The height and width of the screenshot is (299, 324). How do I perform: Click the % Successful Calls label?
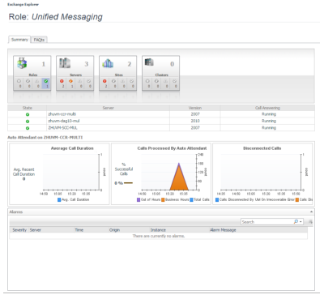[124, 169]
